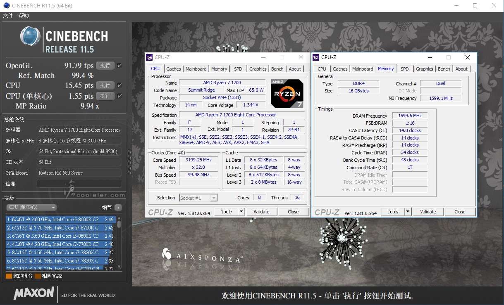
Task: Go to the Graphics tab in the CPU-Z memory window
Action: pyautogui.click(x=425, y=69)
